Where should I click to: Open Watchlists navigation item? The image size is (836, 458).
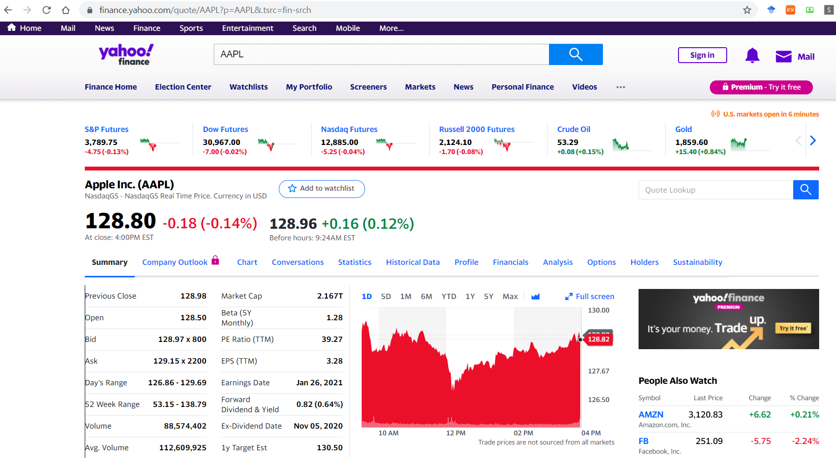248,87
